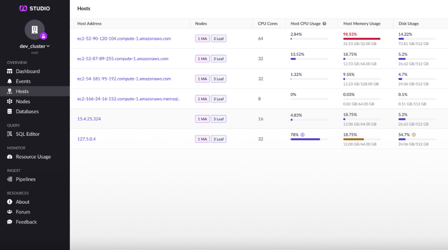Viewport: 448px width, 250px height.
Task: Open Resource Usage monitoring
Action: point(33,156)
